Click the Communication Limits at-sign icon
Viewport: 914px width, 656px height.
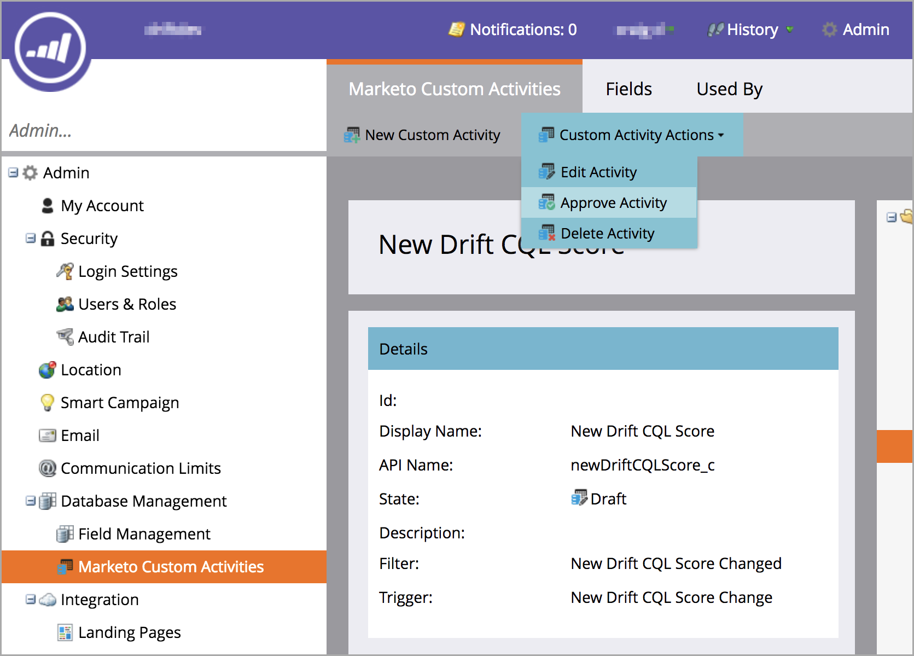(48, 468)
